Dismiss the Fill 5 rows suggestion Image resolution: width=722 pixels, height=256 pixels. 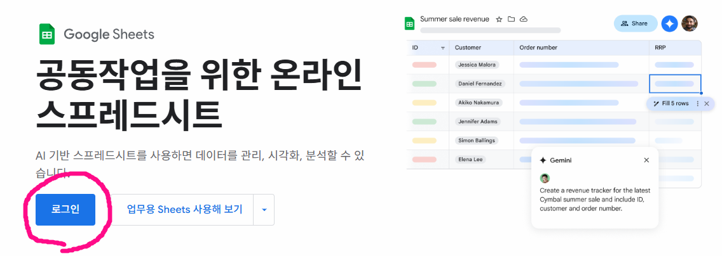point(707,104)
